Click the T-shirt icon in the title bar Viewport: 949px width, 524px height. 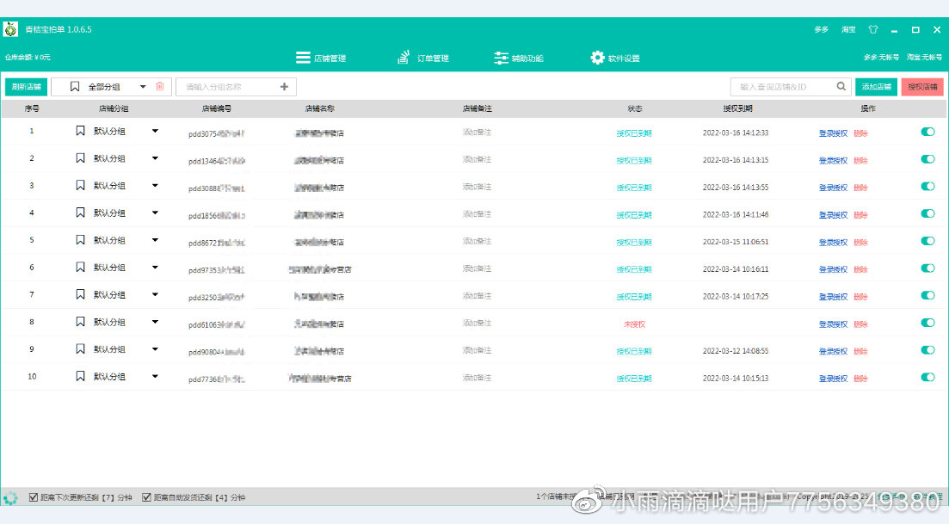click(x=872, y=28)
